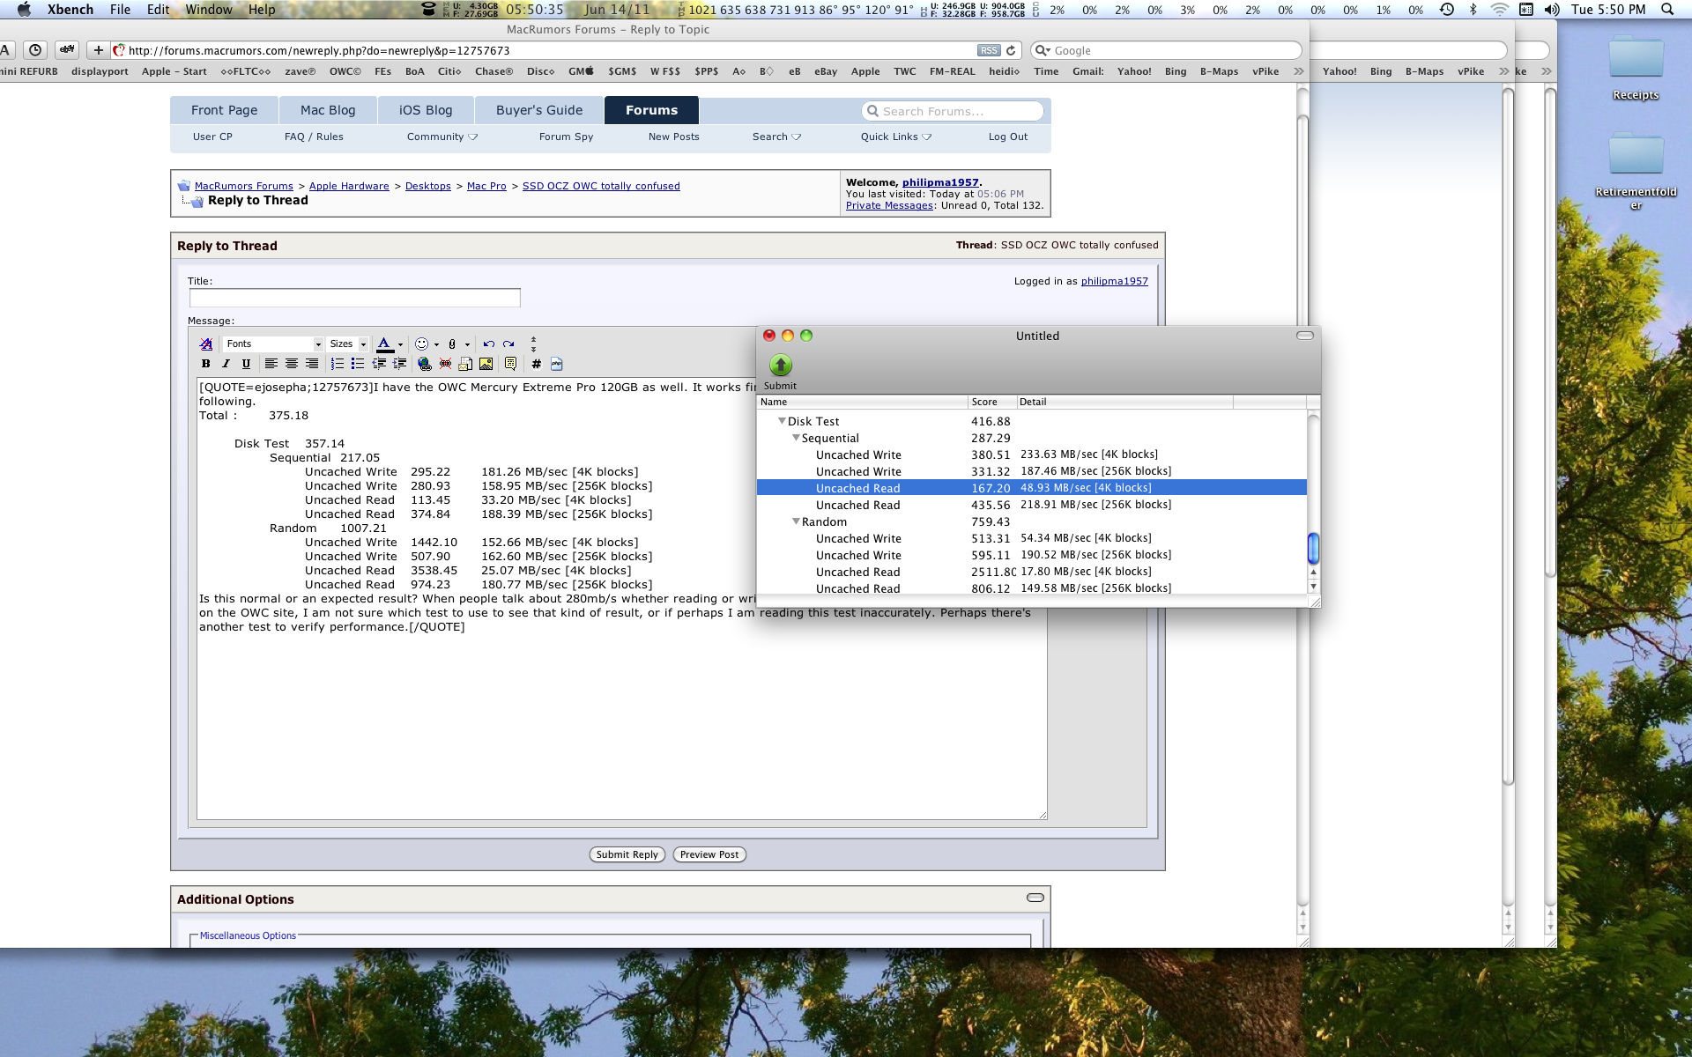Click the Insert Link globe icon
Image resolution: width=1692 pixels, height=1057 pixels.
pyautogui.click(x=425, y=364)
